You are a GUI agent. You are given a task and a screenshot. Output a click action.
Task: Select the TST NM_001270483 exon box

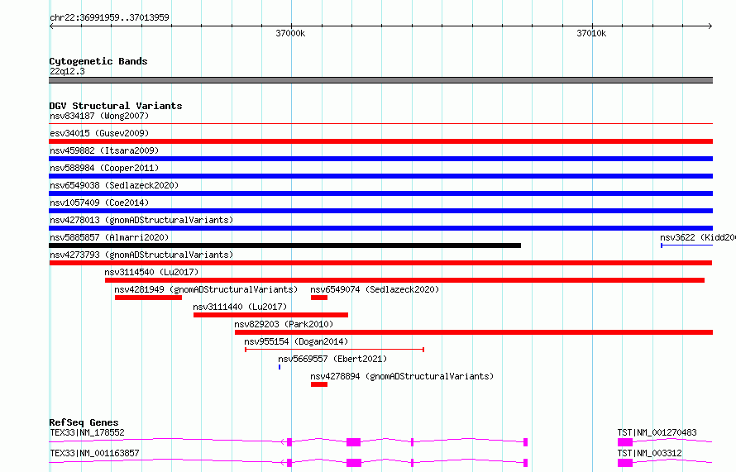(624, 442)
